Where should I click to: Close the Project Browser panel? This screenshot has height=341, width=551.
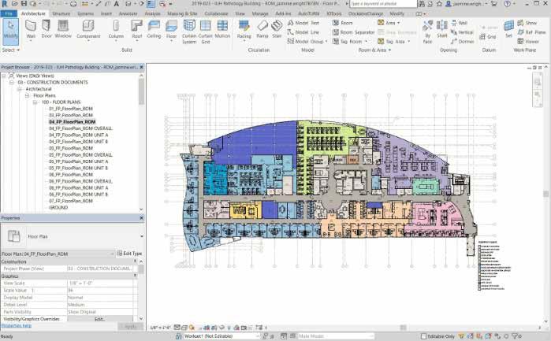point(142,67)
